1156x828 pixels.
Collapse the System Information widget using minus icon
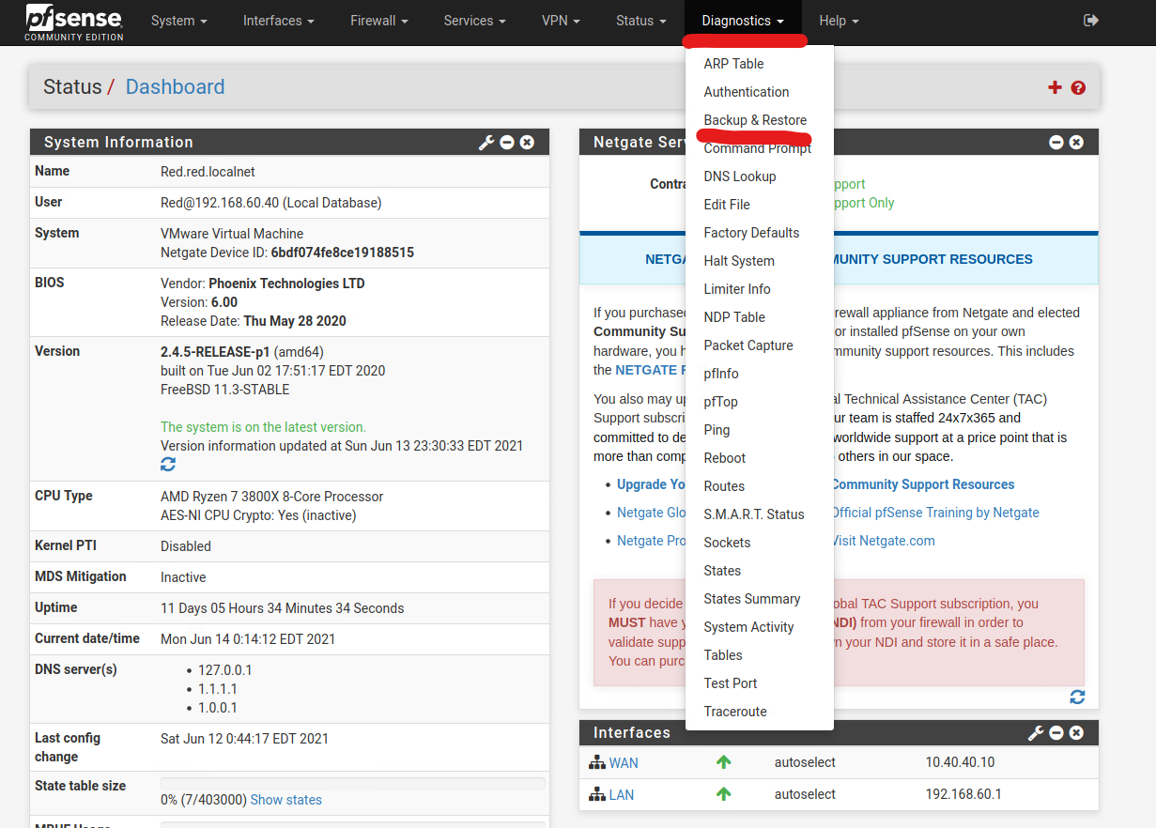point(507,143)
